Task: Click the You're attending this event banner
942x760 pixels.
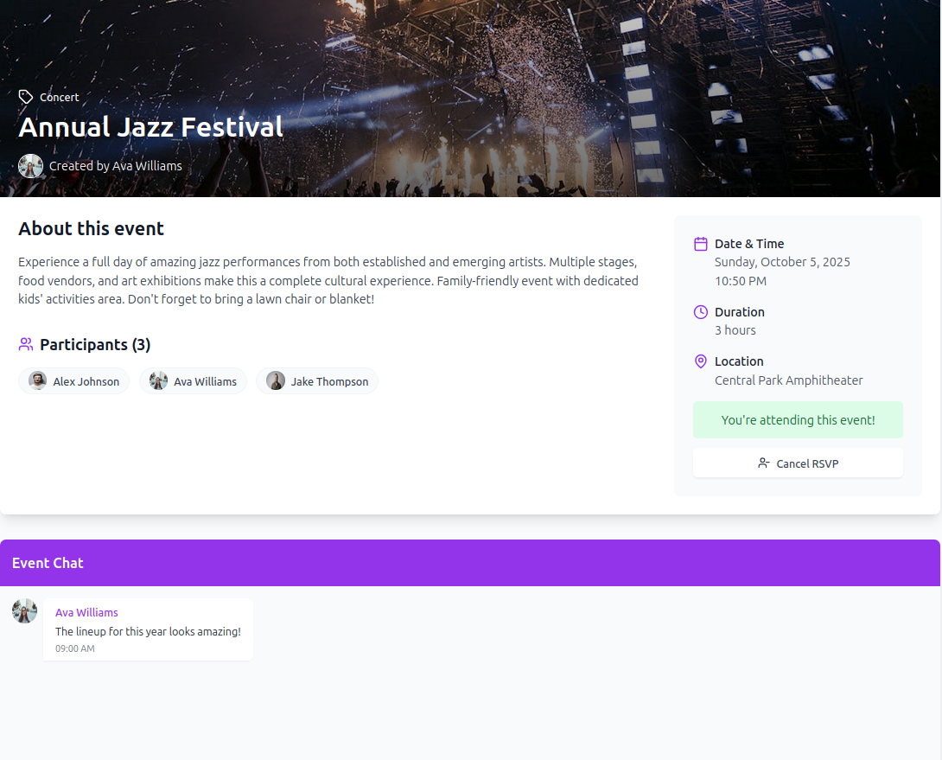Action: [797, 419]
